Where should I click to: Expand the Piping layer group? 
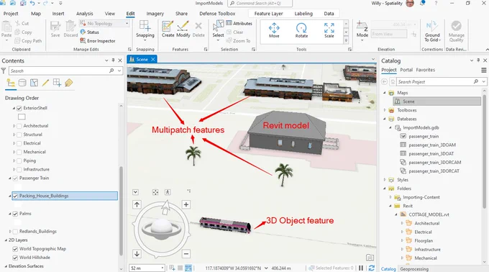[x=14, y=161]
